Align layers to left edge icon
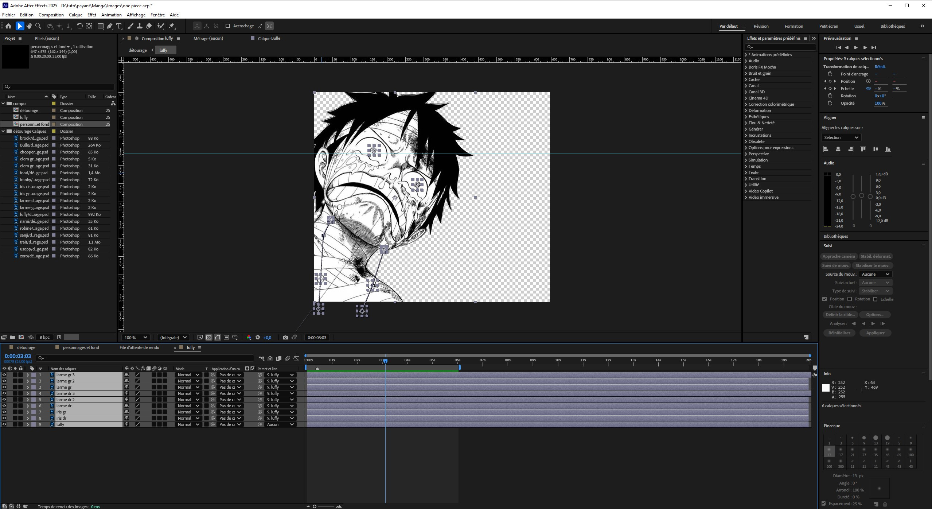Screen dimensions: 932x509 tap(826, 149)
